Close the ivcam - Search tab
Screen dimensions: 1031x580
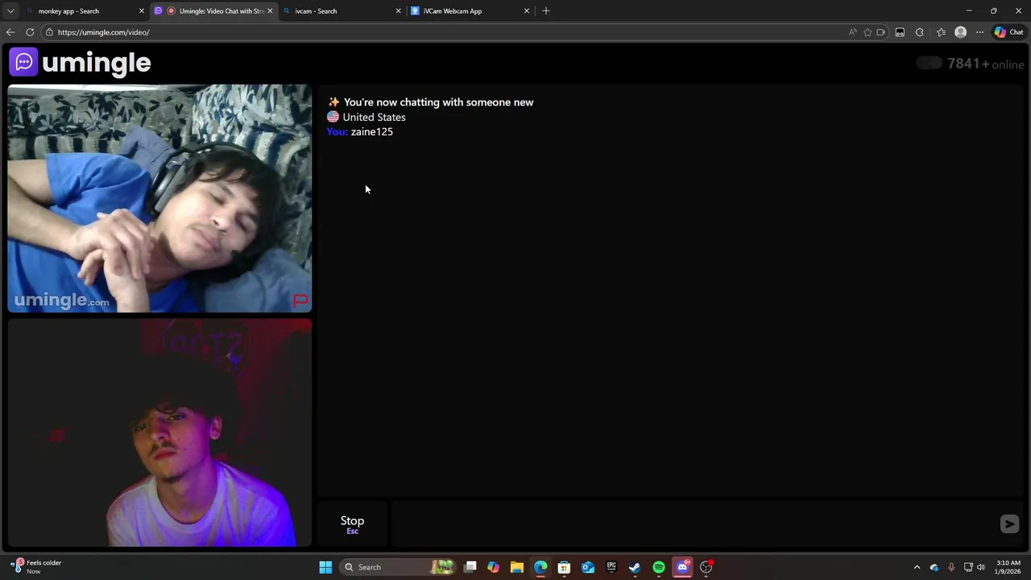[x=398, y=11]
